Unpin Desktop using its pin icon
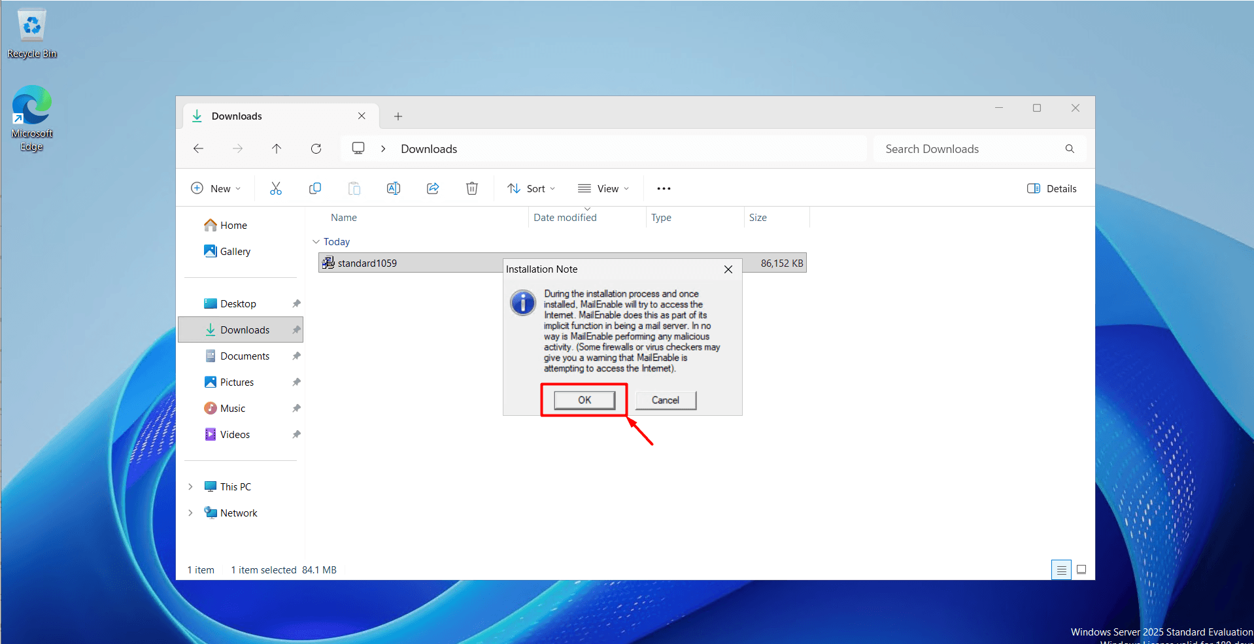Viewport: 1254px width, 644px height. coord(296,303)
